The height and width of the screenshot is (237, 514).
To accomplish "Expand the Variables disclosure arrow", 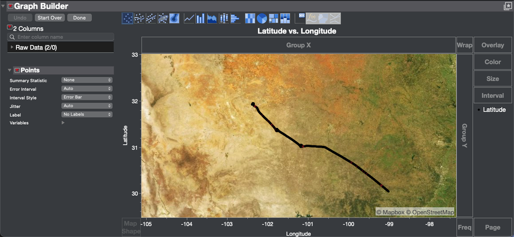I will pos(63,123).
